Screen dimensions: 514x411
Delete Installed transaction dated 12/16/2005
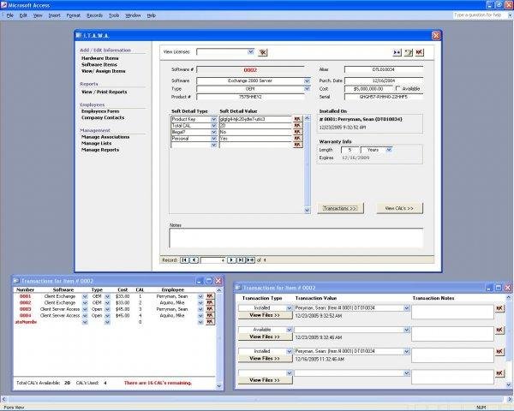(x=499, y=352)
